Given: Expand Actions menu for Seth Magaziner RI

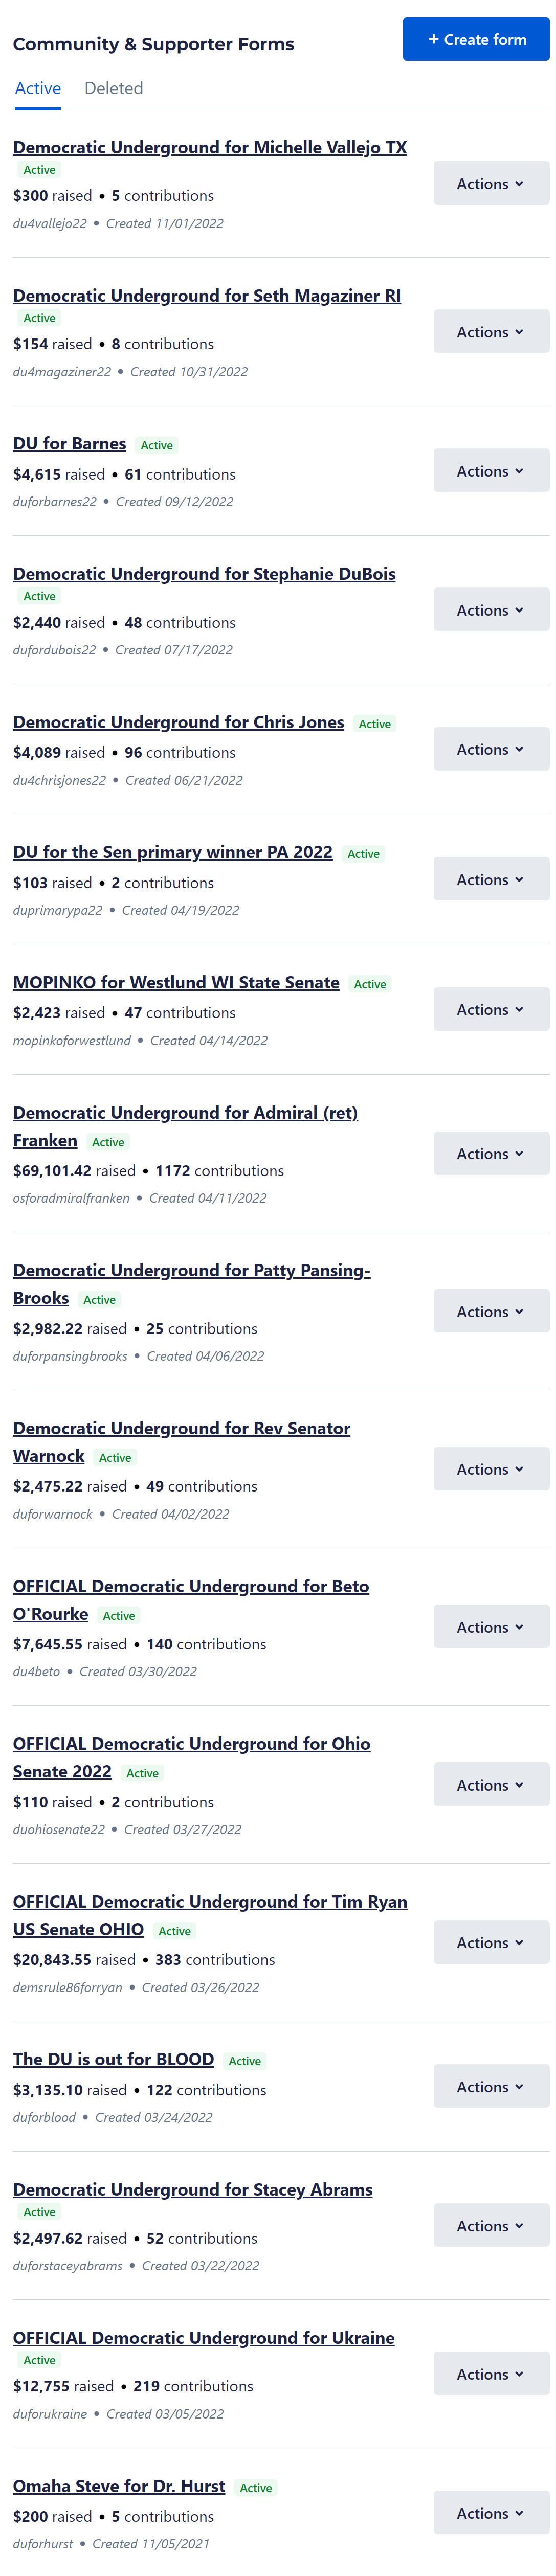Looking at the screenshot, I should pos(490,332).
